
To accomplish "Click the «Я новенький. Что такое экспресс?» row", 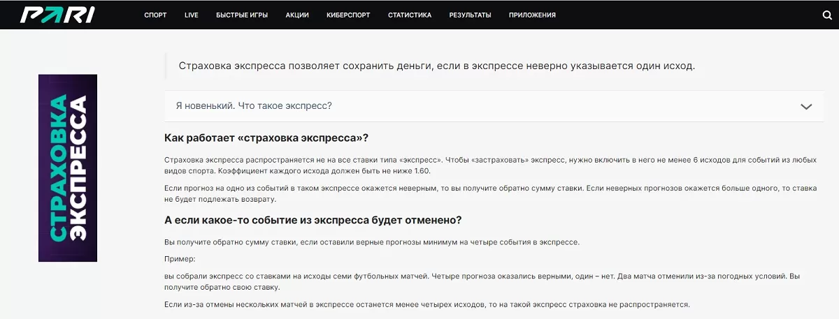I will [494, 106].
